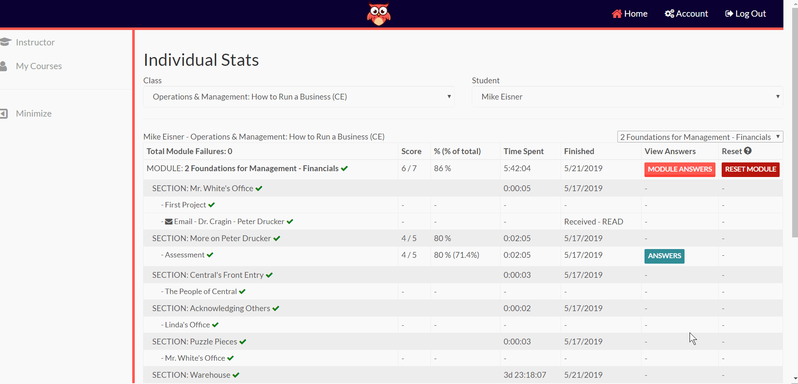Open the module selector dropdown 2 Foundations for Management

click(700, 137)
